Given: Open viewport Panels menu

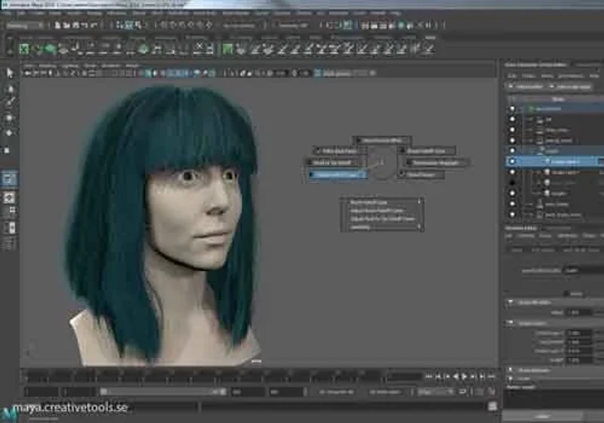Looking at the screenshot, I should [x=132, y=66].
